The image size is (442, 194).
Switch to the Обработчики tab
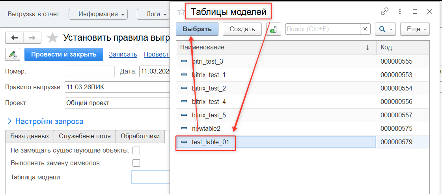(140, 136)
